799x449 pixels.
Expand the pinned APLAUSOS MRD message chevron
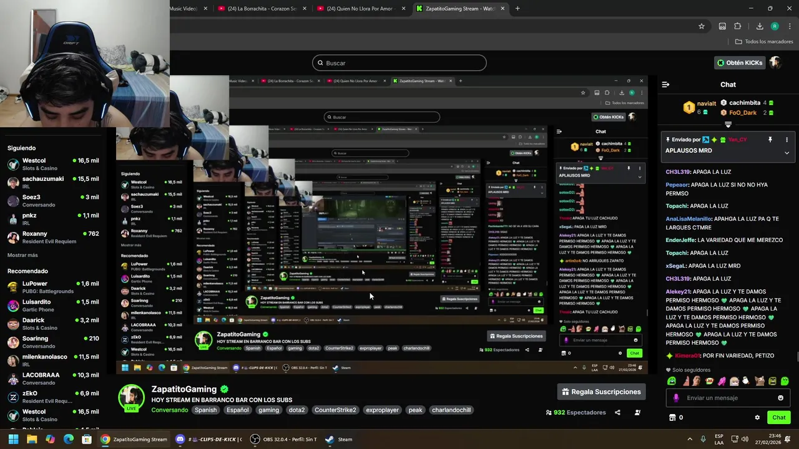(x=787, y=153)
